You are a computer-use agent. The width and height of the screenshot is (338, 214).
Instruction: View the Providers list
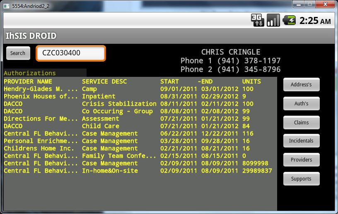pos(302,159)
